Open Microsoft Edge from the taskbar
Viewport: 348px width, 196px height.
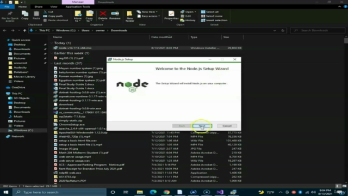[x=153, y=192]
